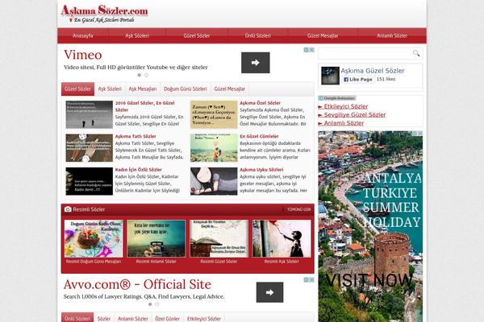Click the En Güzel Cümleler article thumbnail
Viewport: 484px width, 322px height.
(214, 148)
